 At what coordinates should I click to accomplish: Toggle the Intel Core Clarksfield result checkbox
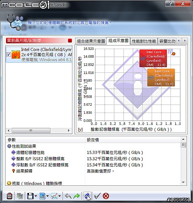point(9,55)
